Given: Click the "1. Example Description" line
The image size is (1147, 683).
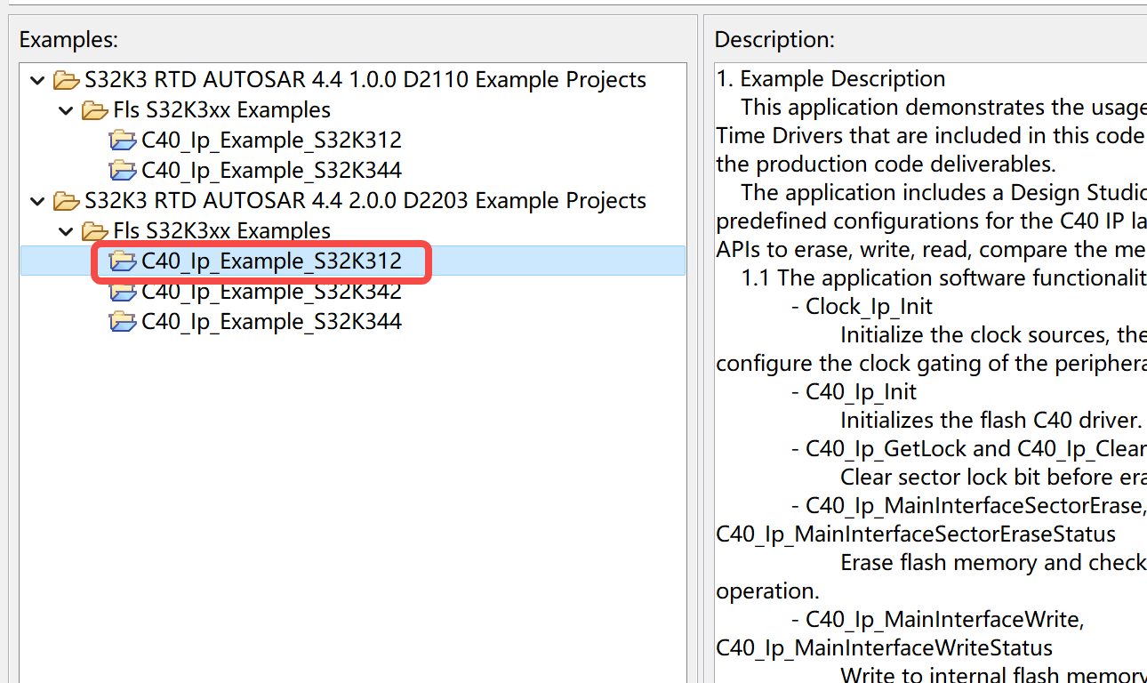Looking at the screenshot, I should click(831, 79).
